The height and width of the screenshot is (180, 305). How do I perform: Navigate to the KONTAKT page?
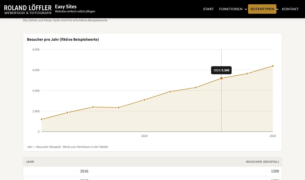coord(290,9)
